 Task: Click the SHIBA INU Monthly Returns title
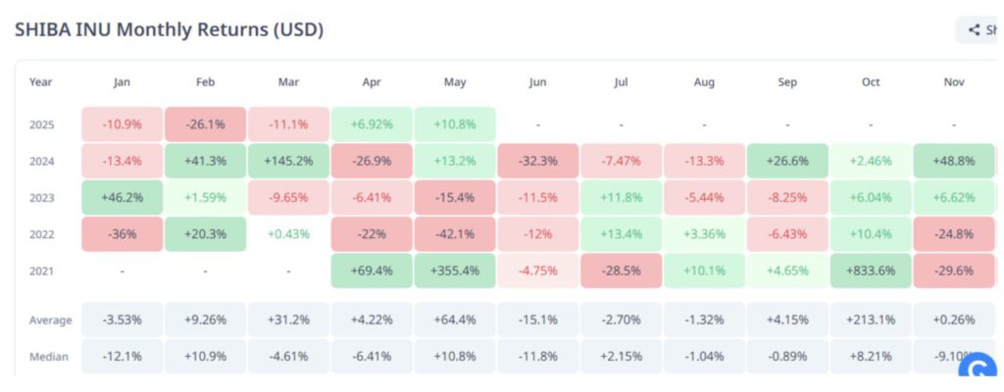[170, 29]
